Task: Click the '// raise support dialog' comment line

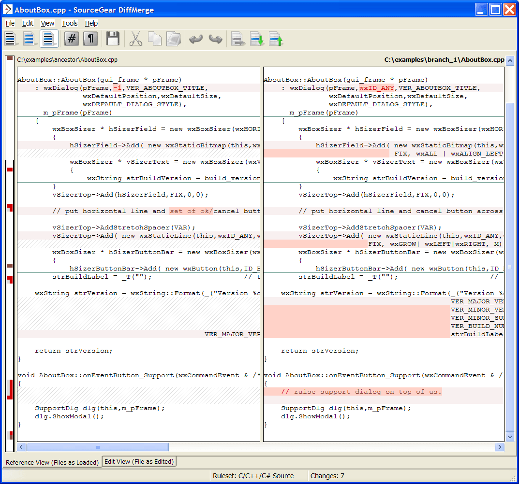Action: click(361, 392)
